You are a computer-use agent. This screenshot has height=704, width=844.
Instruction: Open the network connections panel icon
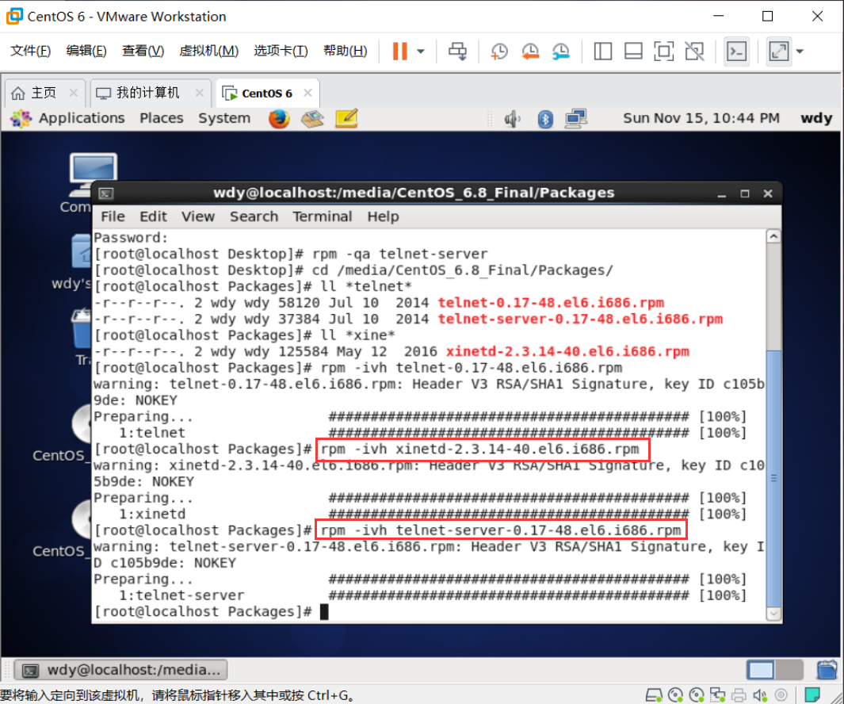tap(576, 118)
